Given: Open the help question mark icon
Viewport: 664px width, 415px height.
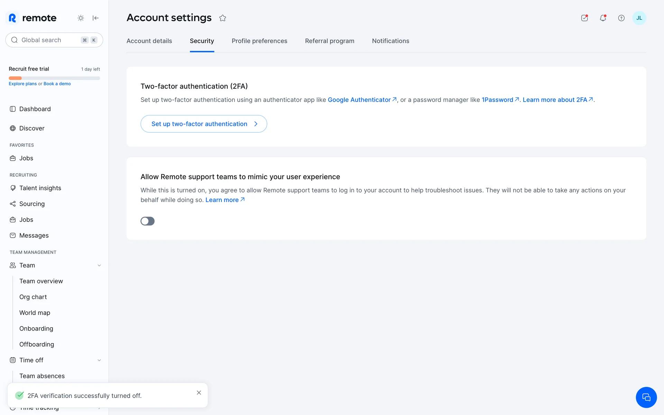Looking at the screenshot, I should [621, 18].
